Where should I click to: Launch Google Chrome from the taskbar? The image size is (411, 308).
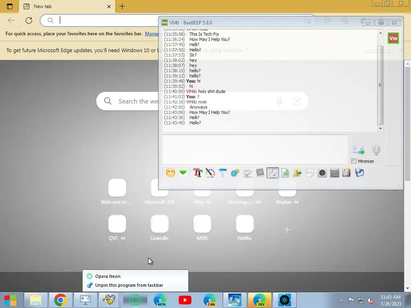pyautogui.click(x=60, y=300)
